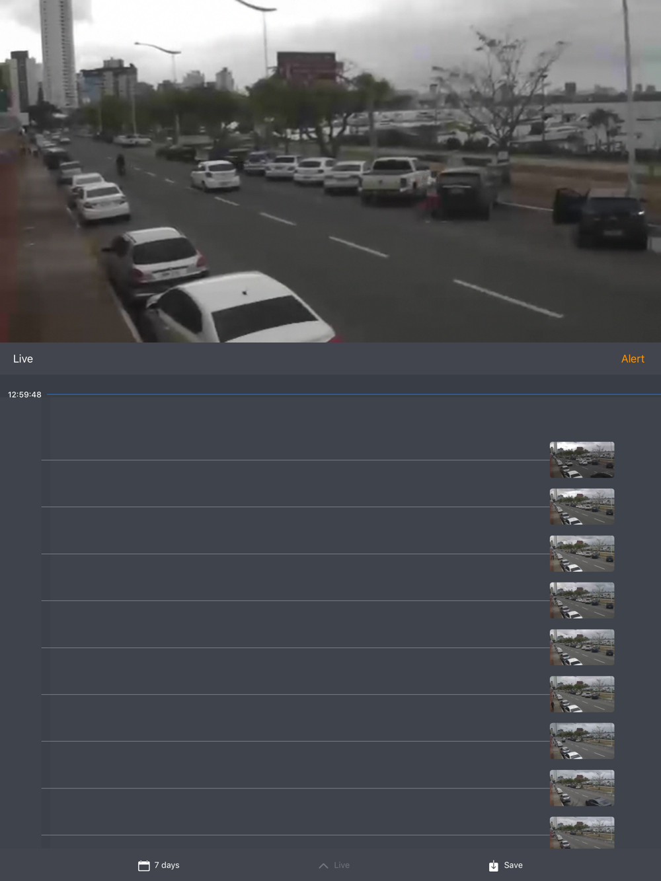661x881 pixels.
Task: Select the '7 days' range label
Action: pos(167,865)
